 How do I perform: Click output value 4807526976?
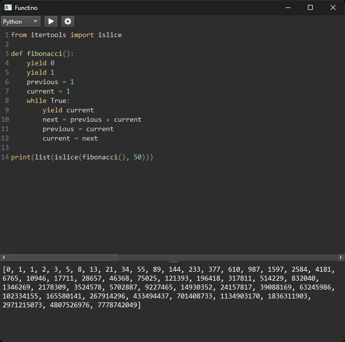(x=70, y=305)
